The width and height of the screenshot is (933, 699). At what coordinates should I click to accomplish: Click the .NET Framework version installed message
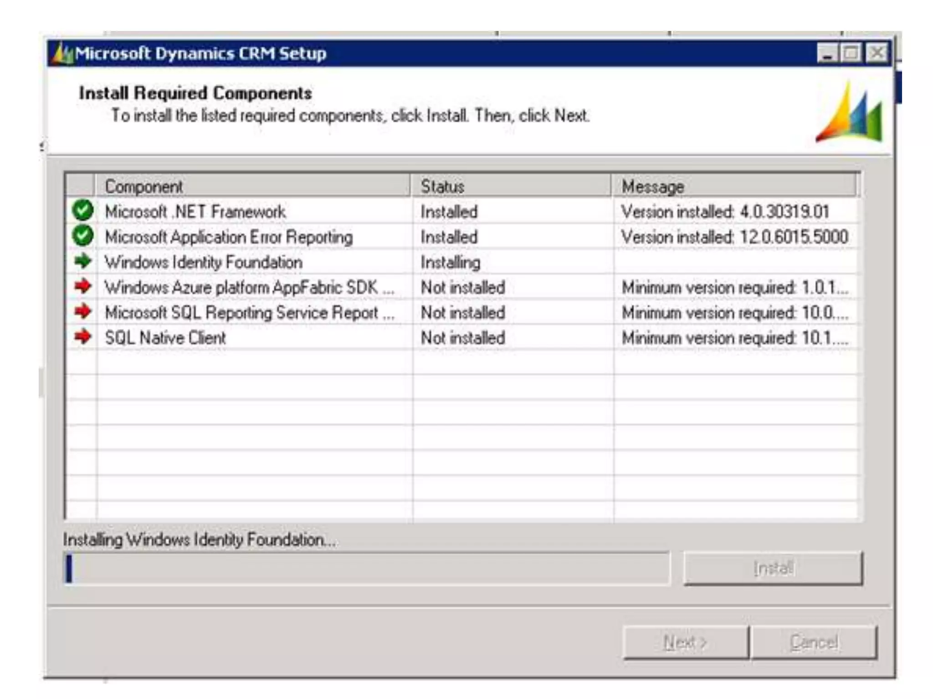[x=724, y=212]
